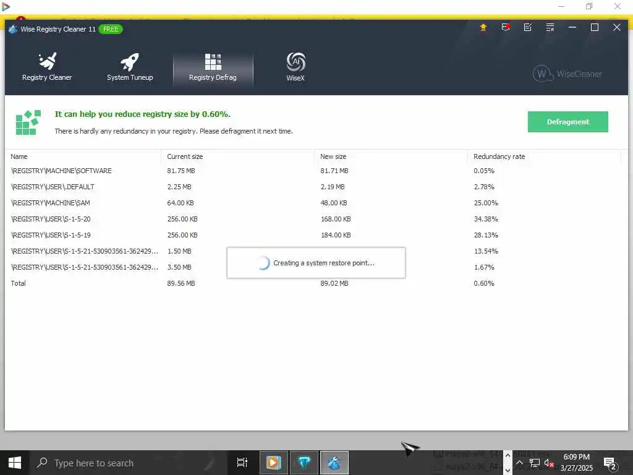Click the 89.56 MB total current size
This screenshot has height=475, width=633.
click(181, 283)
